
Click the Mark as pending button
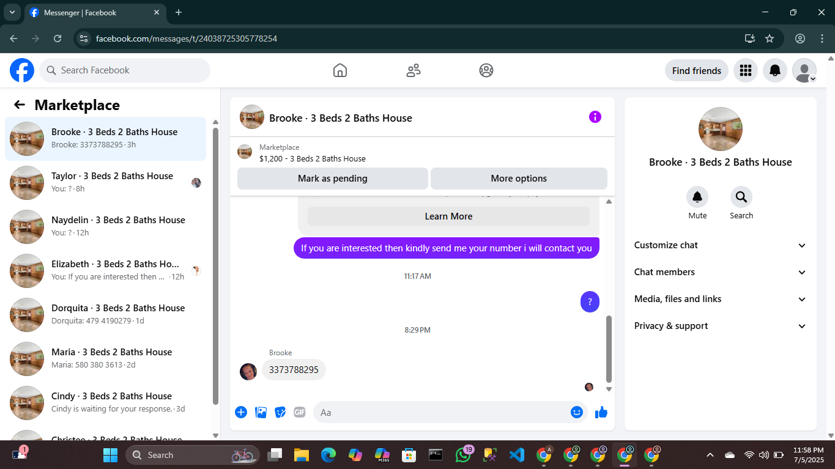click(333, 179)
